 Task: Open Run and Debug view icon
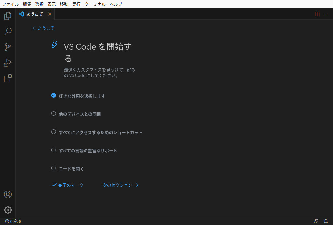[x=8, y=63]
